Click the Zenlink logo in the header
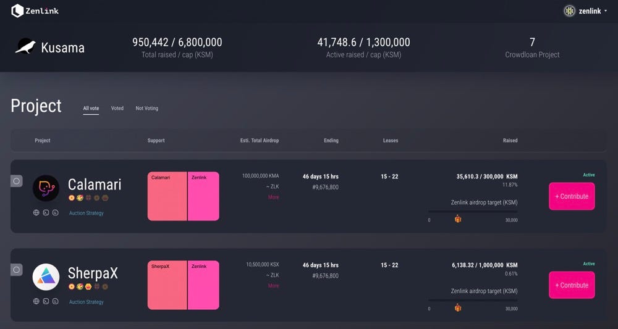Viewport: 618px width, 329px height. coord(35,10)
